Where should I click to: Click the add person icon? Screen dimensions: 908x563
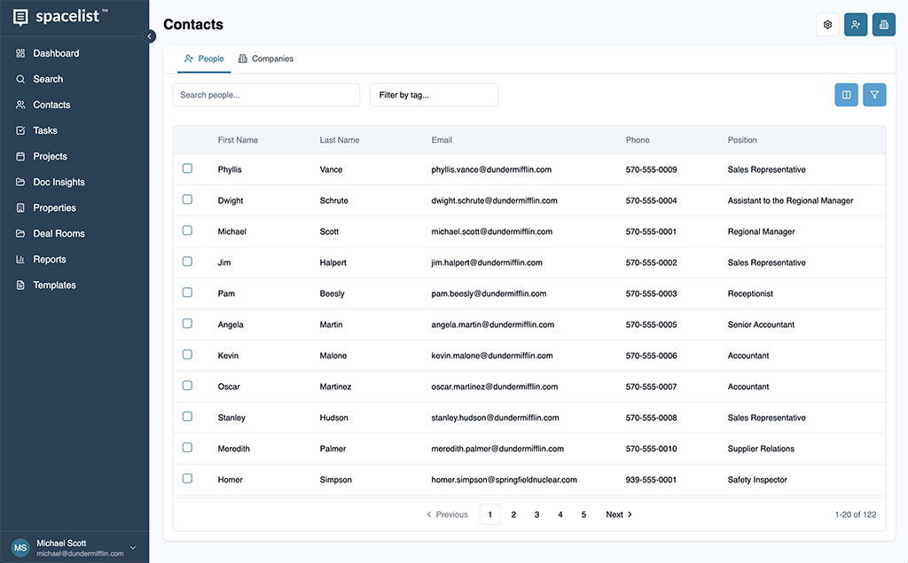(x=856, y=24)
